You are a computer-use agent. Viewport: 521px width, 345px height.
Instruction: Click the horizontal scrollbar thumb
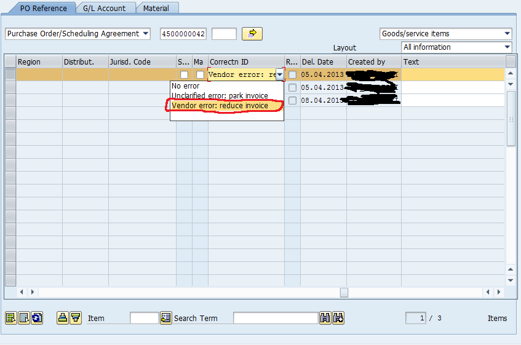[x=344, y=292]
